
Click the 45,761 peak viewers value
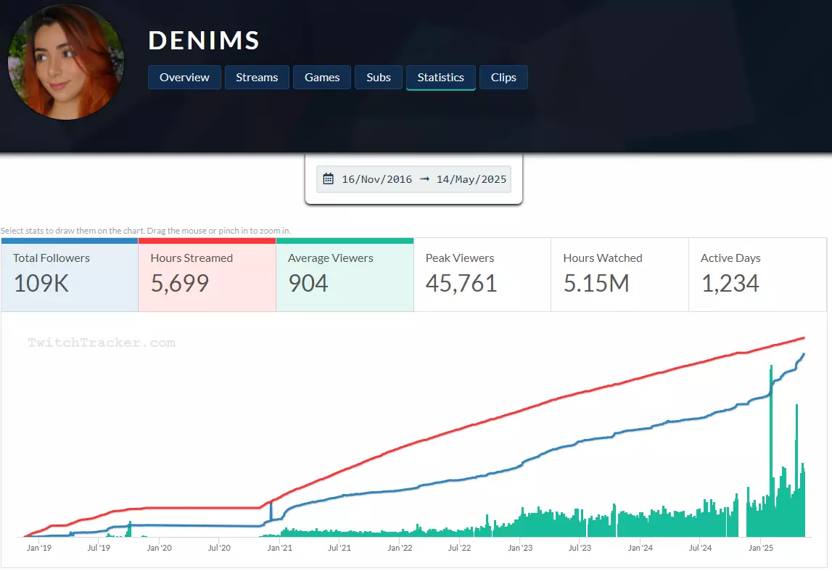click(461, 284)
